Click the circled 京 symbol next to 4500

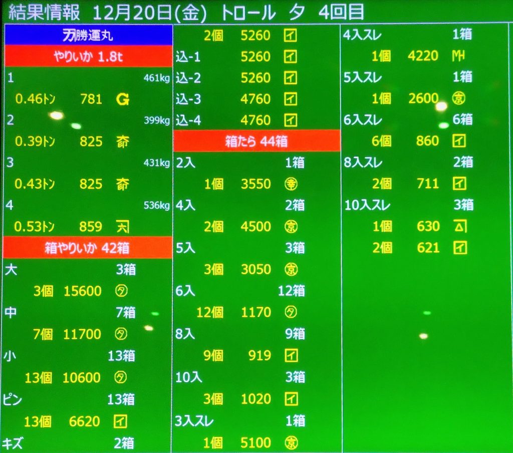coord(291,227)
